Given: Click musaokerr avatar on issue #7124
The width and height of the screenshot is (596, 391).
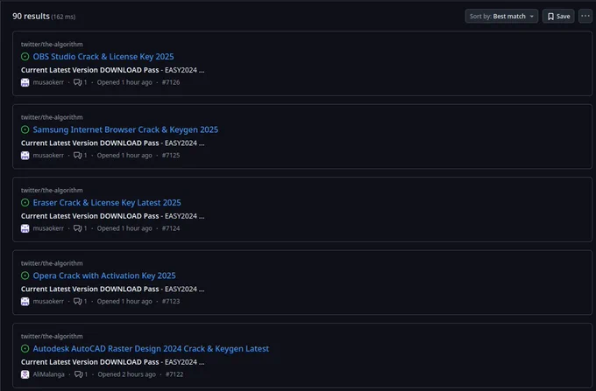Looking at the screenshot, I should (25, 228).
